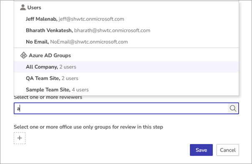Click the NoEmail@shwtc.onmicrosoft.com address text
Viewport: 252px width, 164px height.
[89, 42]
